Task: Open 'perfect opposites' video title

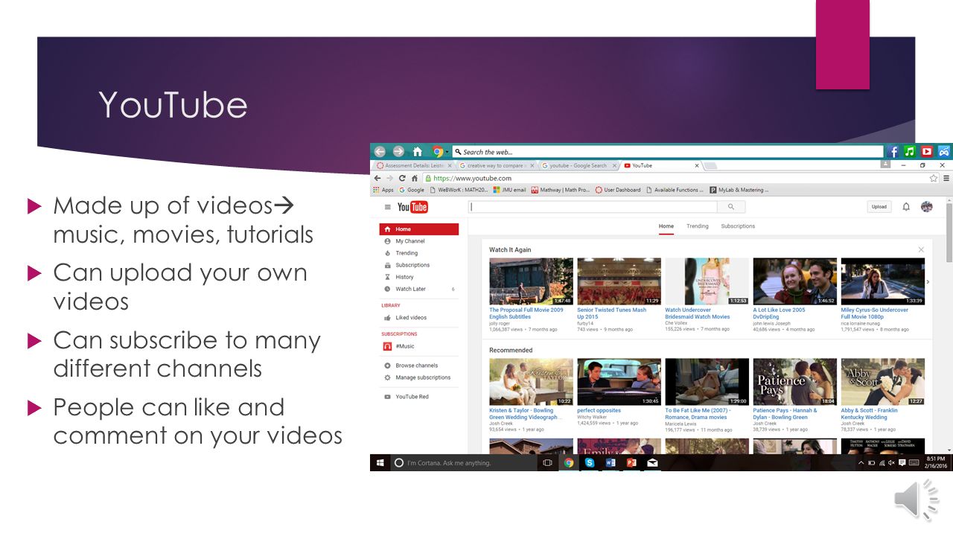Action: tap(599, 410)
